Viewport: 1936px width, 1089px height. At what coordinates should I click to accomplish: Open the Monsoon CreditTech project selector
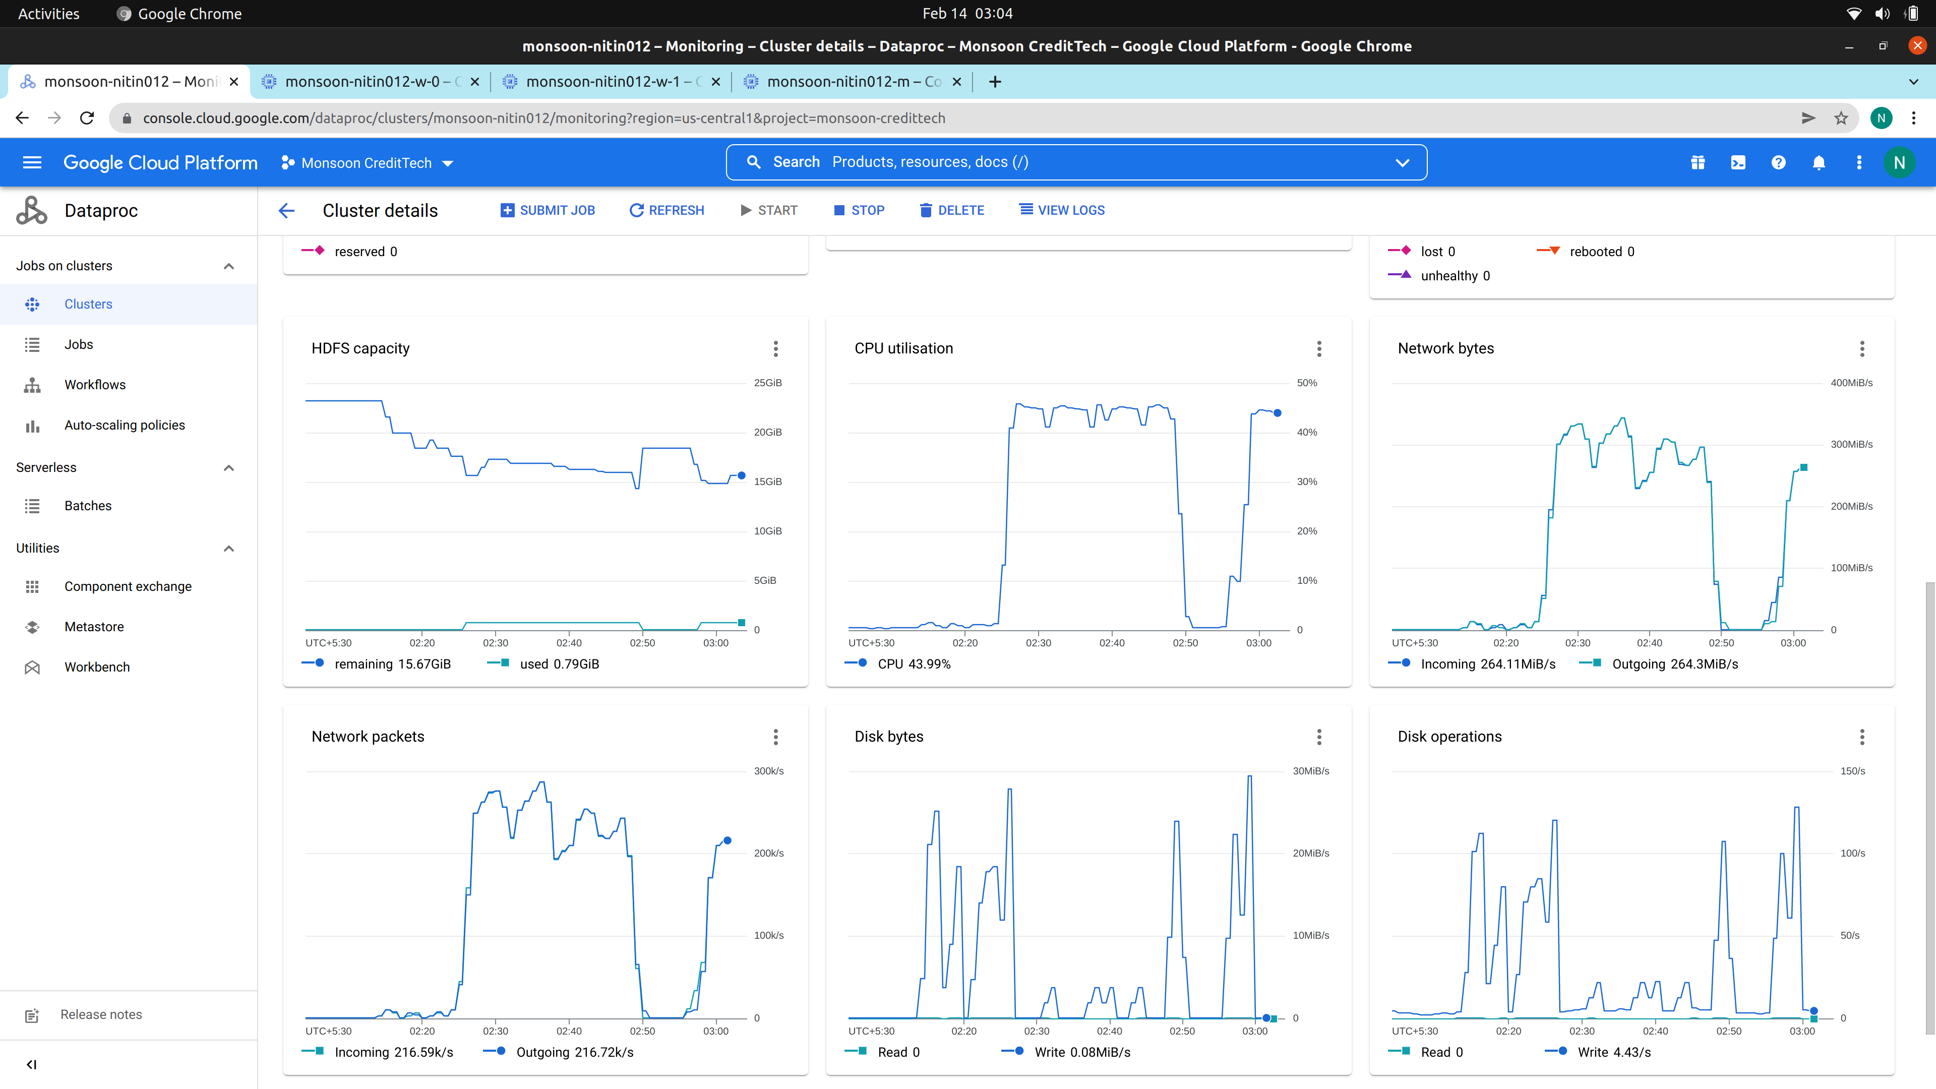[367, 163]
